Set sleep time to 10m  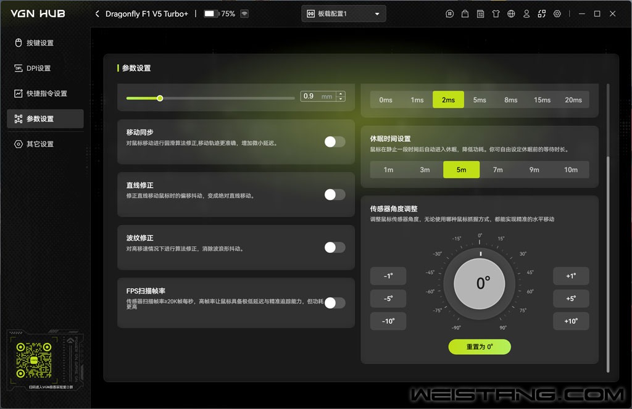click(x=571, y=170)
